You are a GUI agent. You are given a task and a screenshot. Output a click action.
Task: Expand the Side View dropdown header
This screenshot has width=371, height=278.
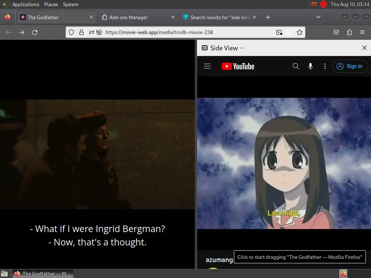pos(222,48)
